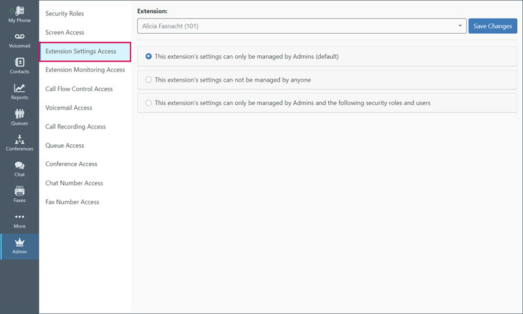Open the Conferences icon
523x314 pixels.
pos(19,139)
